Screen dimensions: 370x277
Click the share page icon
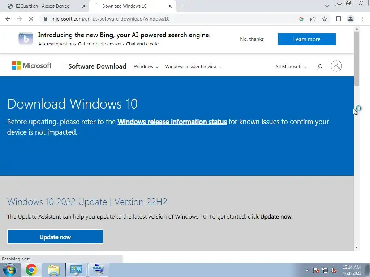tap(313, 19)
